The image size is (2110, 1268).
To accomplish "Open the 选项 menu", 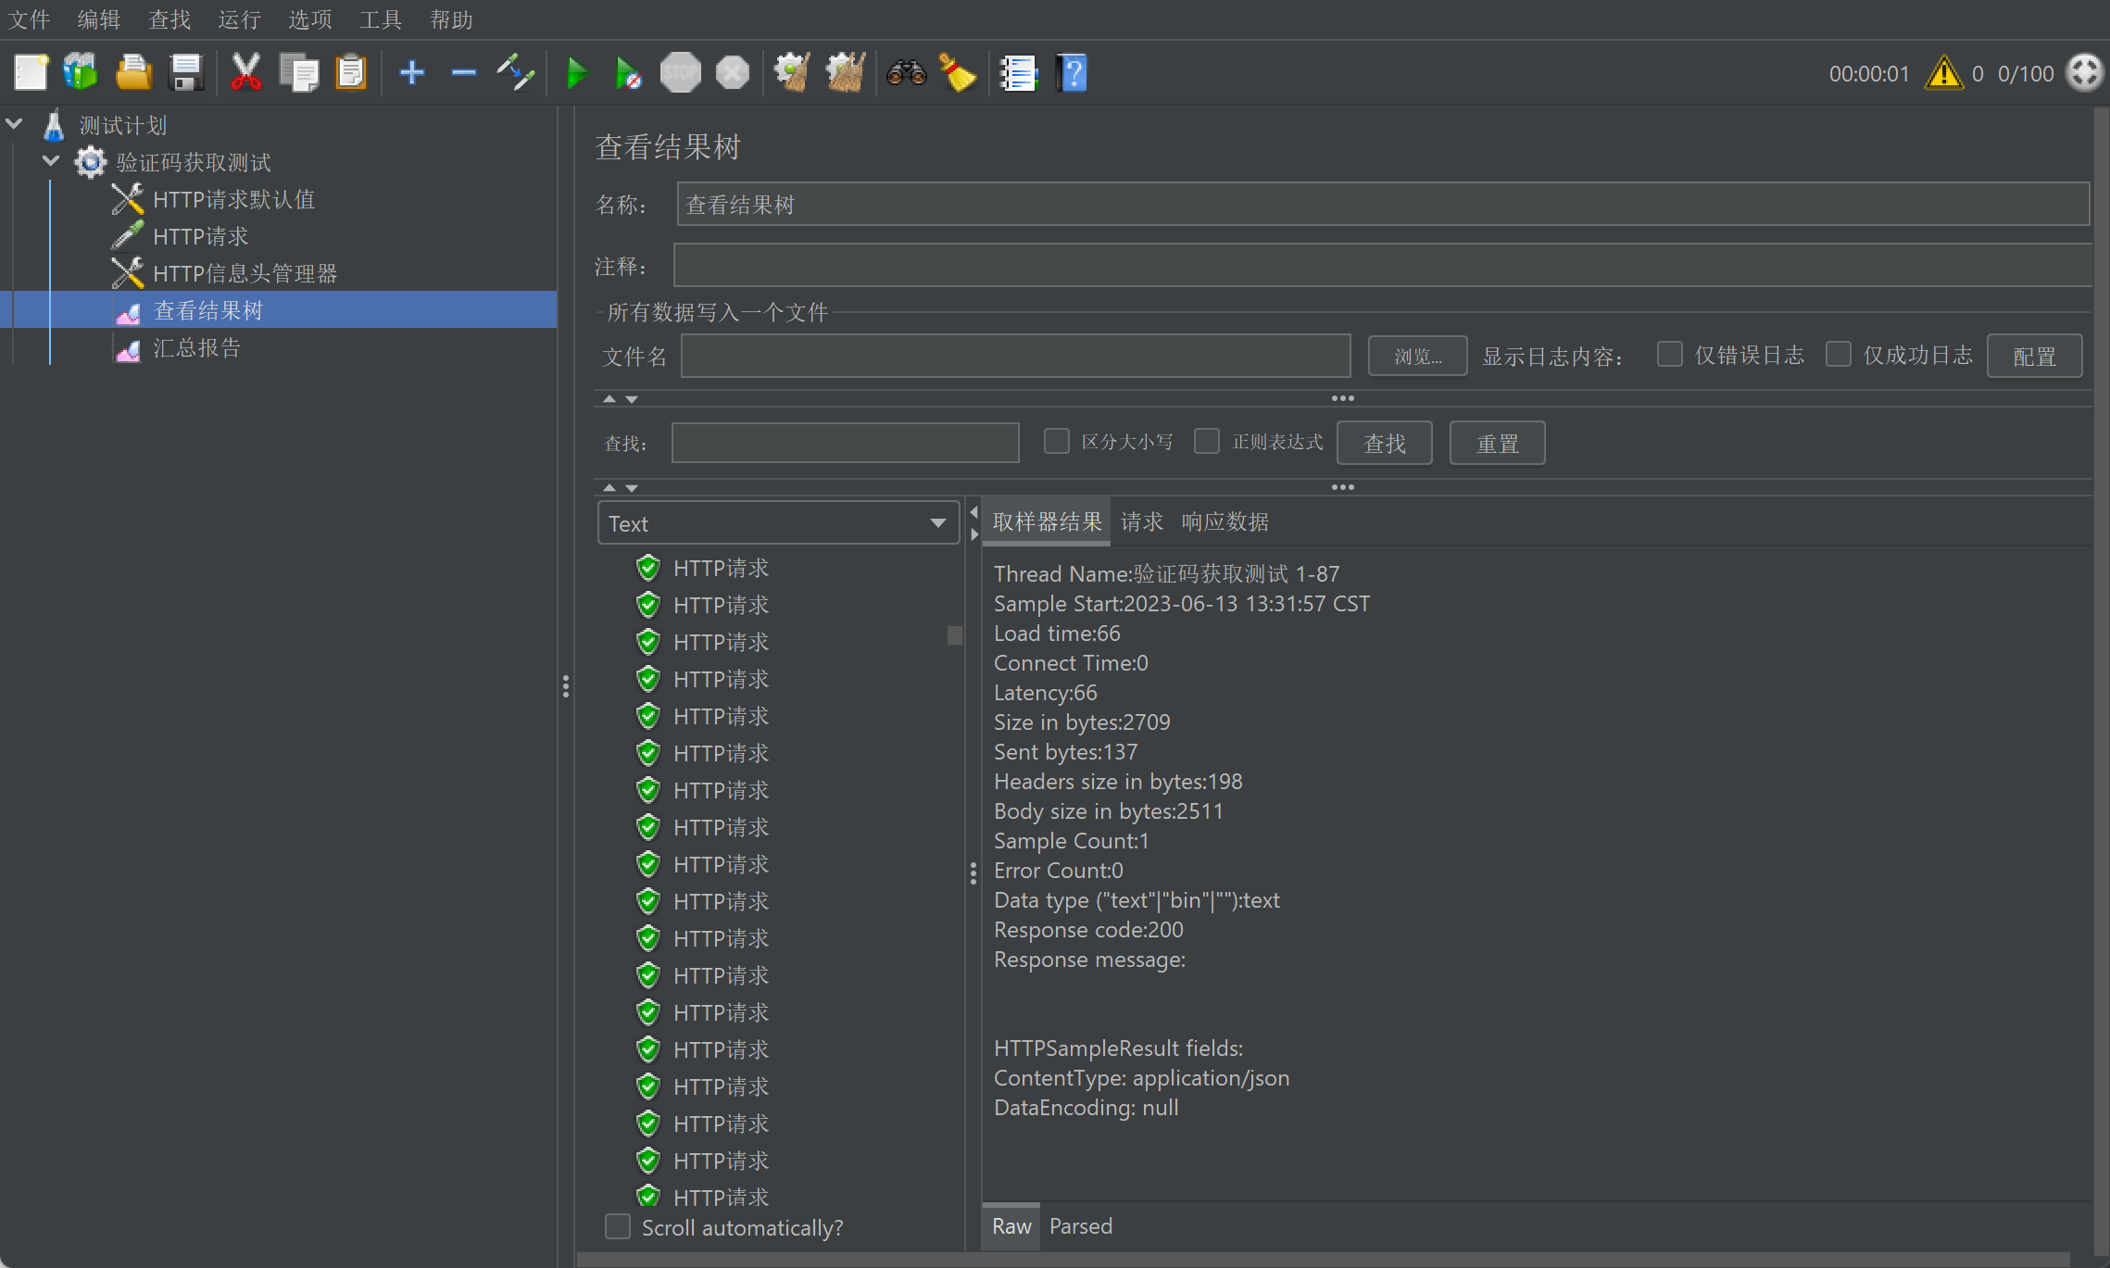I will point(310,19).
